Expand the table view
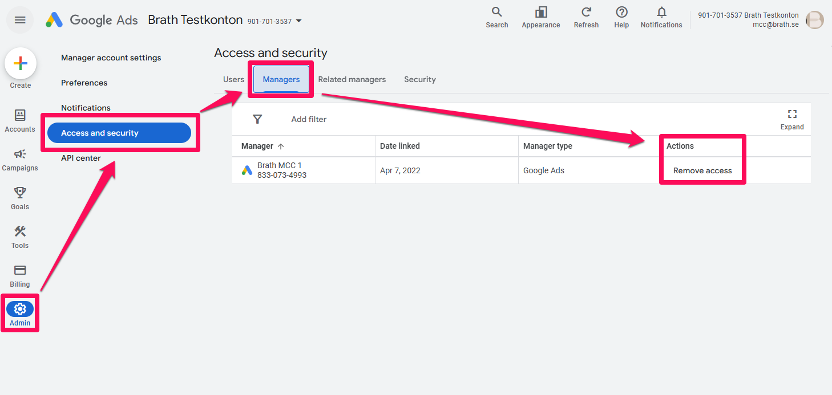Image resolution: width=832 pixels, height=395 pixels. [x=792, y=120]
